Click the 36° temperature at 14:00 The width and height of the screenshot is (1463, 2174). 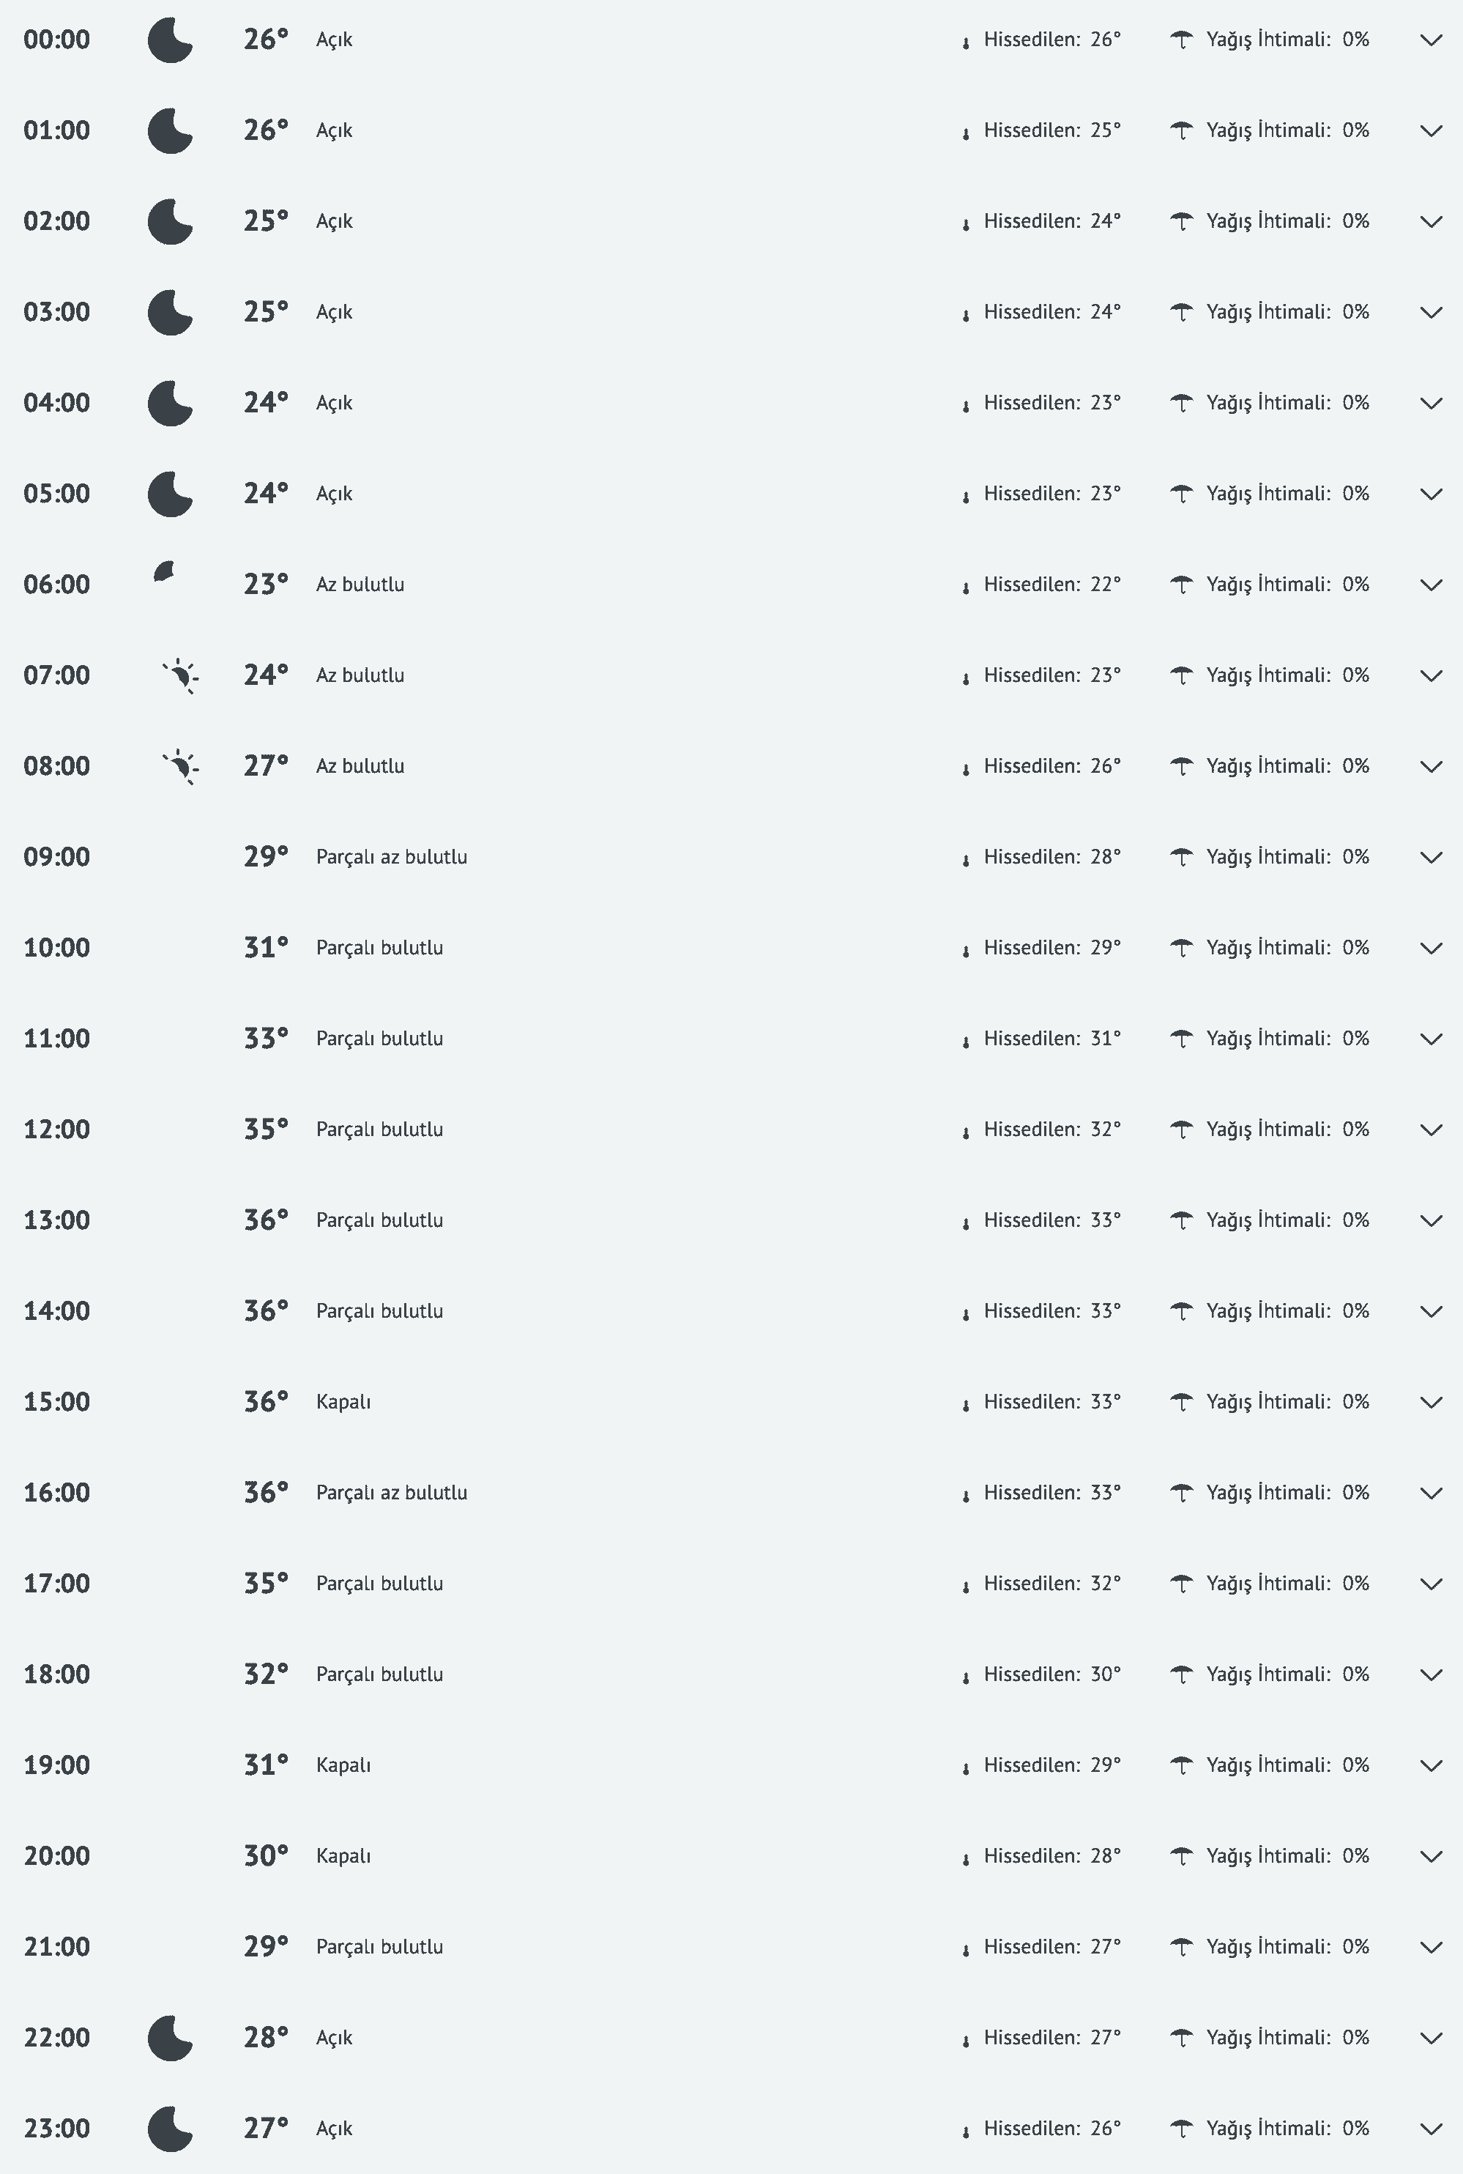(266, 1310)
